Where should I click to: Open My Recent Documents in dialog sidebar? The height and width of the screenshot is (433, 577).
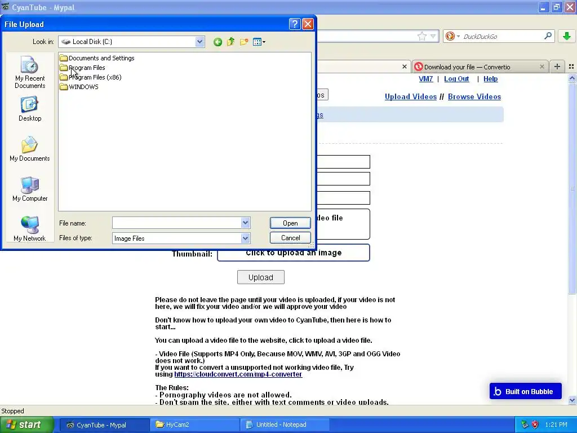point(30,72)
